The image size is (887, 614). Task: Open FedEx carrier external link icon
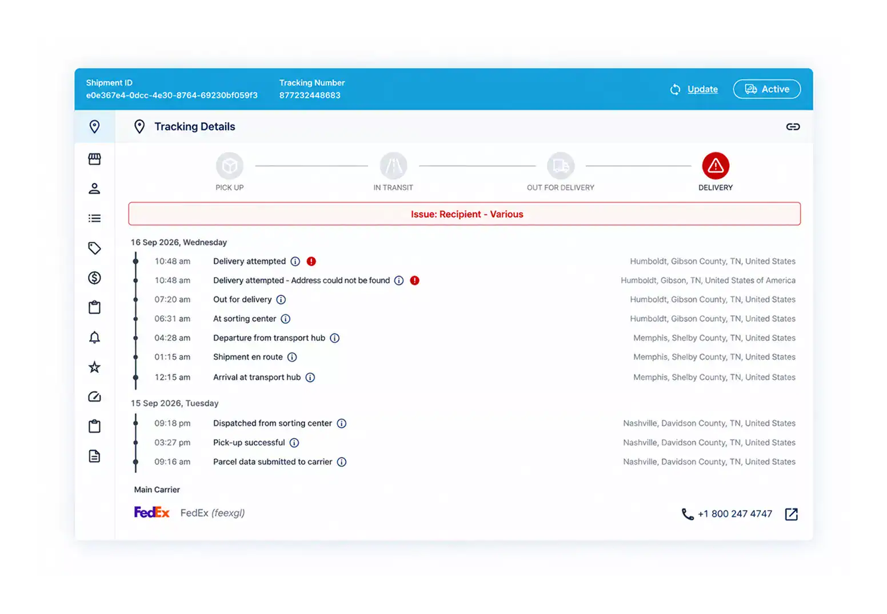(792, 514)
